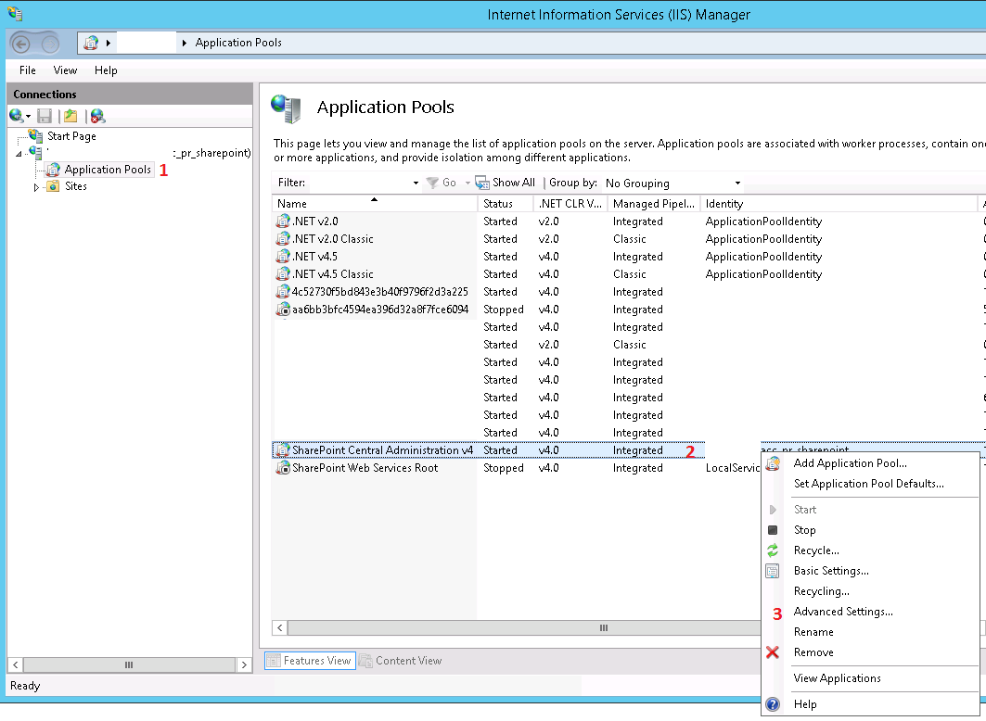
Task: Click the Up folder icon in Connections toolbar
Action: [70, 116]
